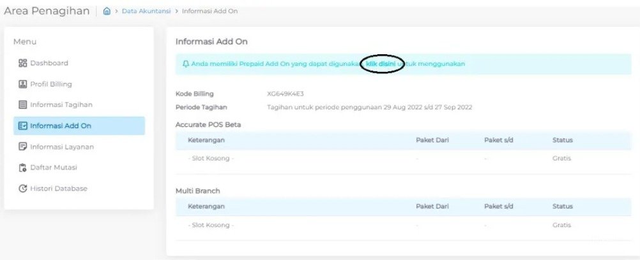The width and height of the screenshot is (640, 260).
Task: Select Informasi Layanan in the sidebar
Action: (x=79, y=147)
